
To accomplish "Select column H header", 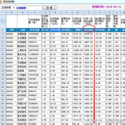I will (x=78, y=12).
